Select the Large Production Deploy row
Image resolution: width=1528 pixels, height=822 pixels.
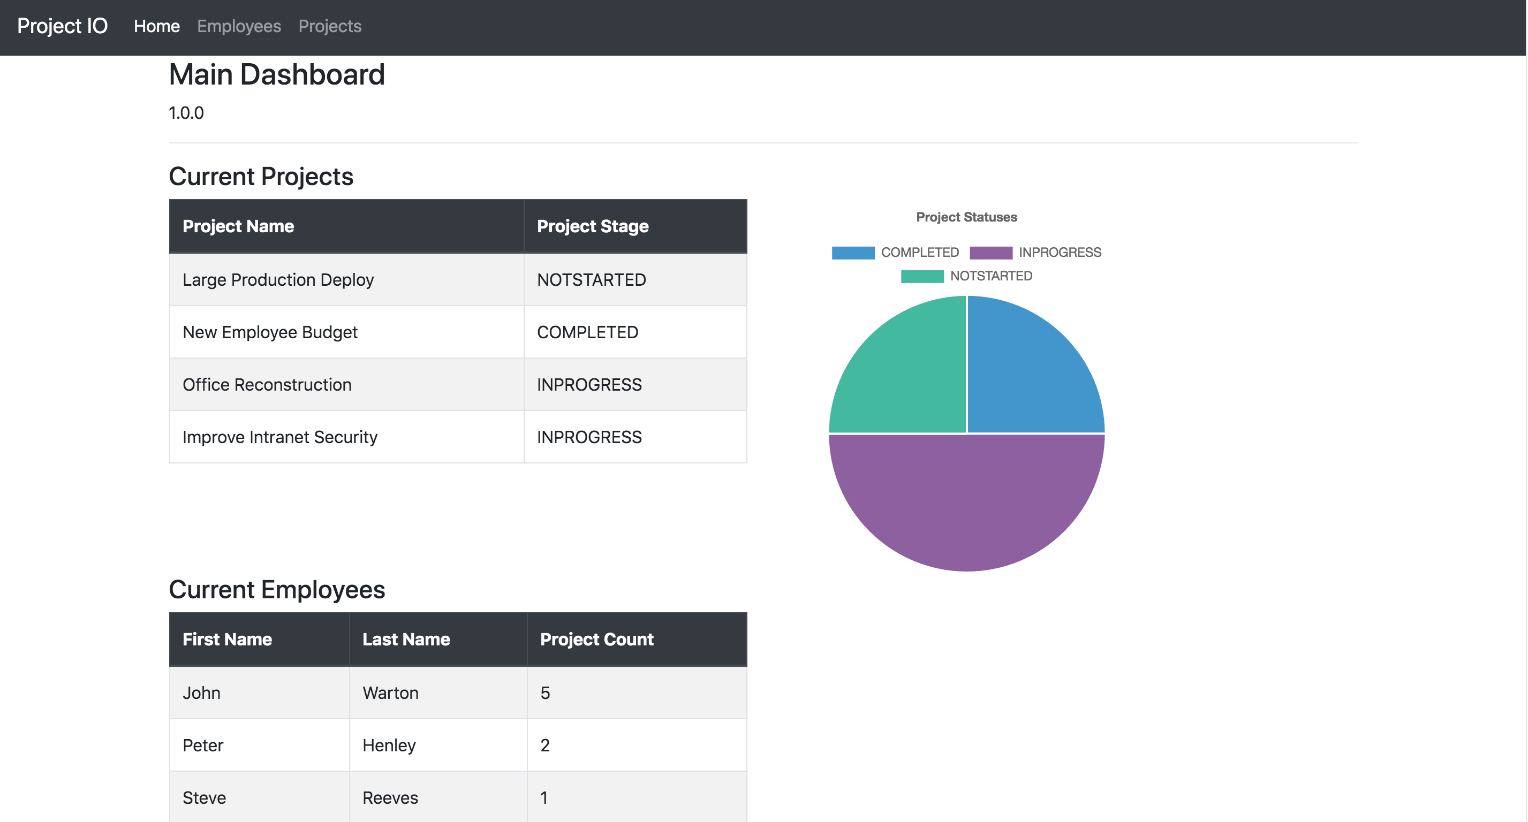(278, 280)
